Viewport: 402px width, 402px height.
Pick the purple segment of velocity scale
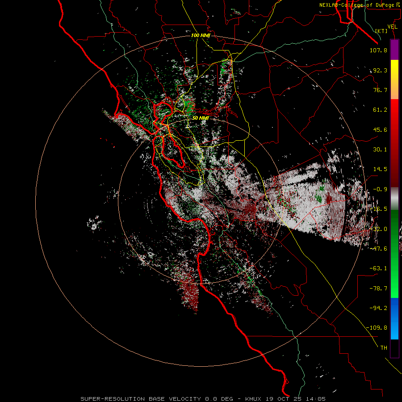tap(394, 50)
